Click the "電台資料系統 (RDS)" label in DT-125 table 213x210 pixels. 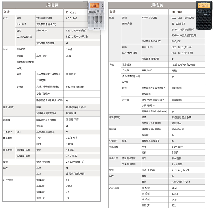[x=46, y=24]
